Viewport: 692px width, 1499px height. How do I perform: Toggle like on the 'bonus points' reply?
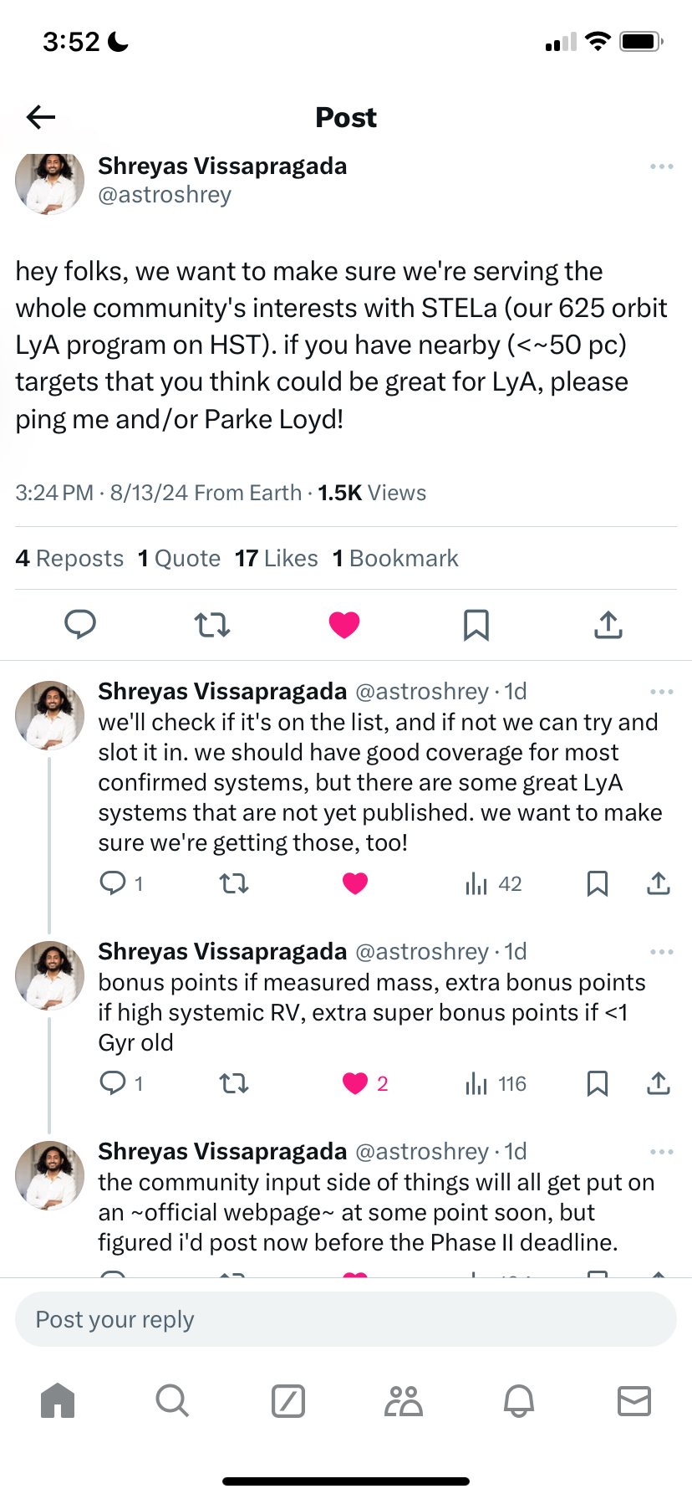click(356, 1083)
